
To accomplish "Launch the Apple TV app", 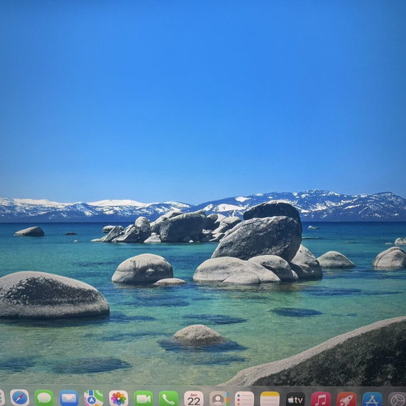I will (296, 399).
